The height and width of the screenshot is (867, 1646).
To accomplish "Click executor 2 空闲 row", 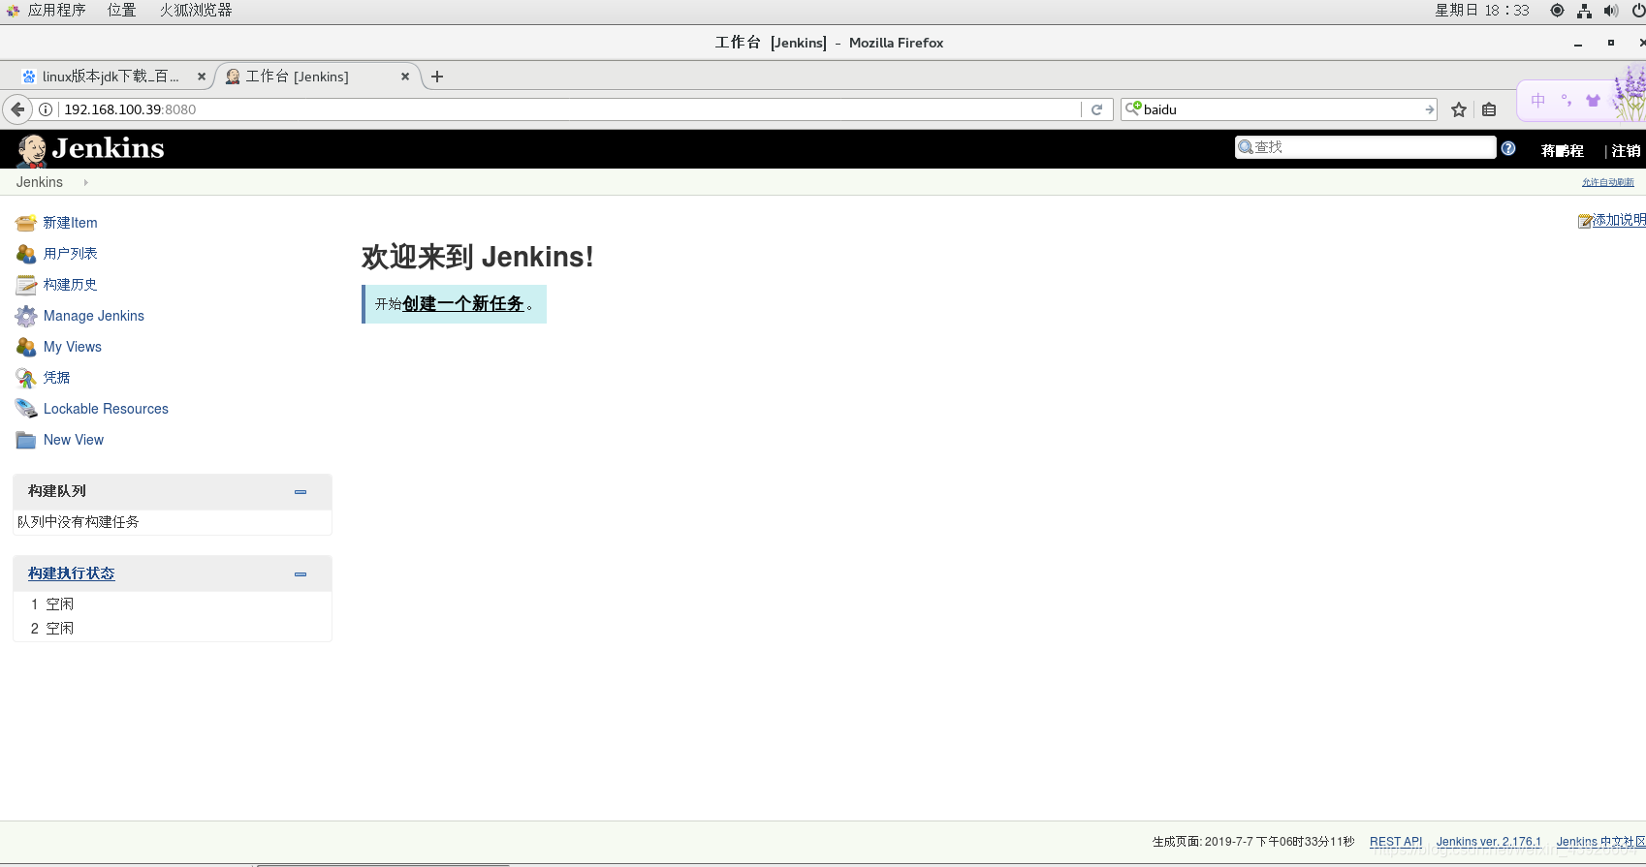I will click(x=173, y=629).
